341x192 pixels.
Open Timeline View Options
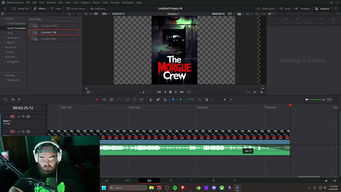point(5,99)
